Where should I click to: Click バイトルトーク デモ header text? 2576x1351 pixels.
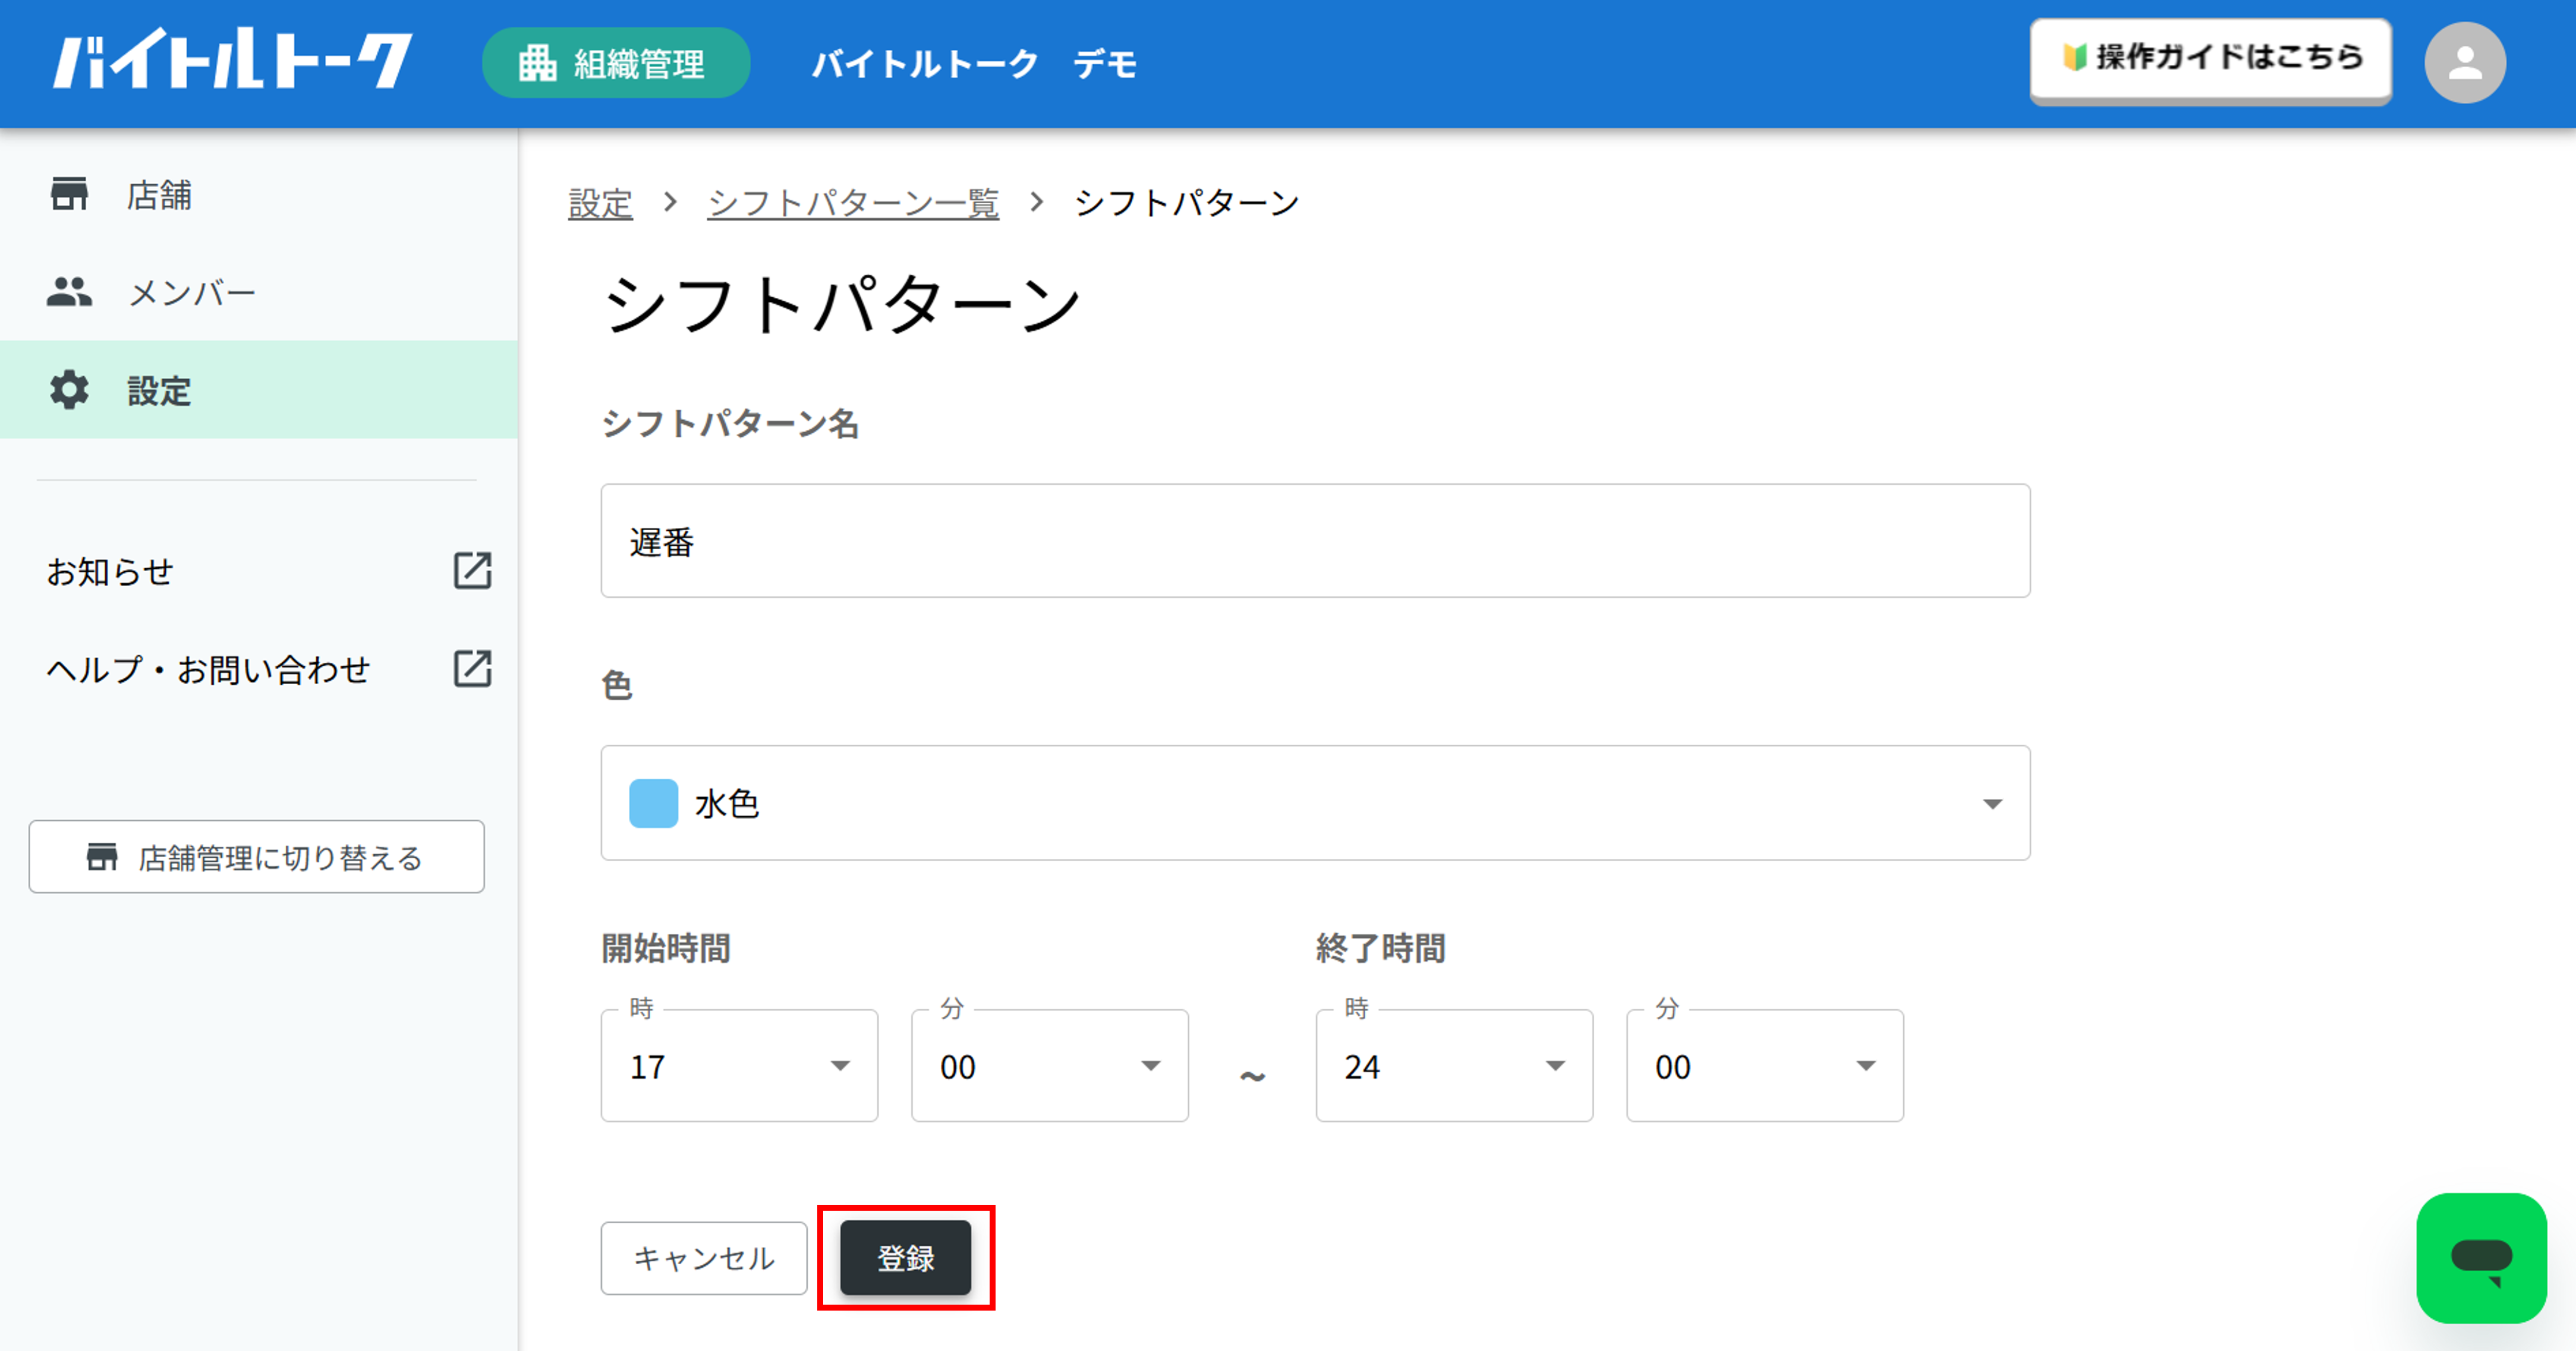point(974,64)
